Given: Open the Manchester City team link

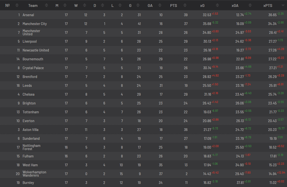Looking at the screenshot, I should coord(34,24).
